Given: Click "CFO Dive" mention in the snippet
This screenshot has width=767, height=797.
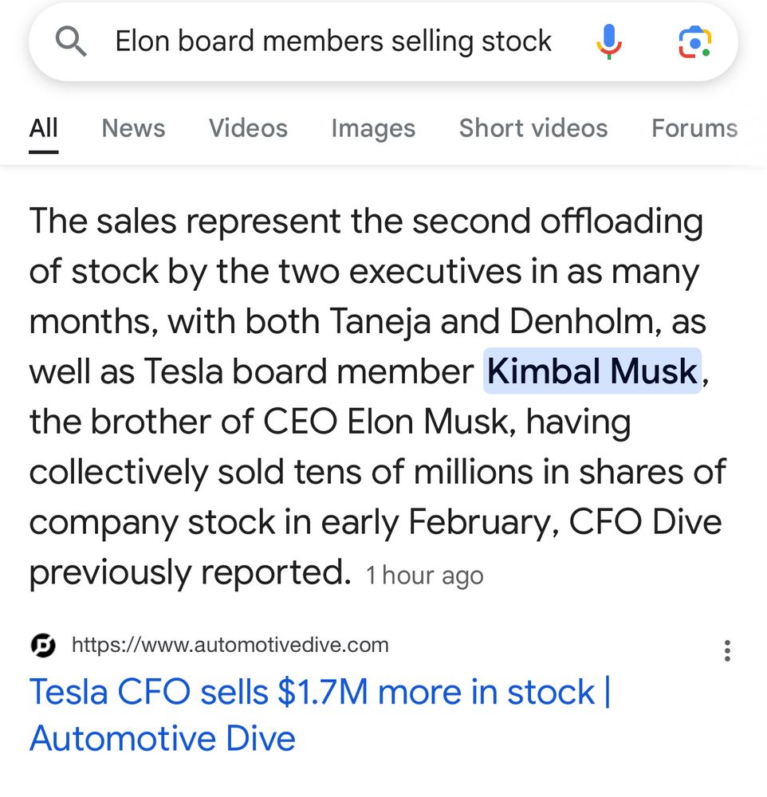Looking at the screenshot, I should coord(645,522).
